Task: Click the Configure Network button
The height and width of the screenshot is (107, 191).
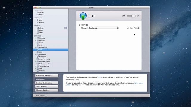Action: [x=47, y=76]
